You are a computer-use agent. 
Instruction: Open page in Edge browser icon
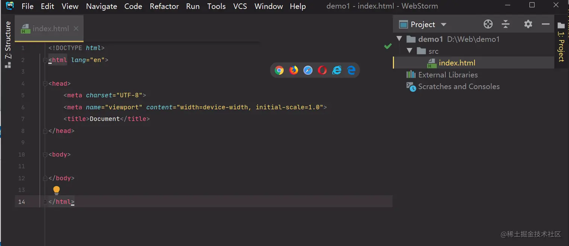coord(351,70)
